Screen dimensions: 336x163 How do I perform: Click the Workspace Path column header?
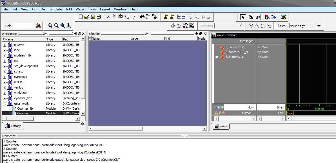(x=71, y=39)
